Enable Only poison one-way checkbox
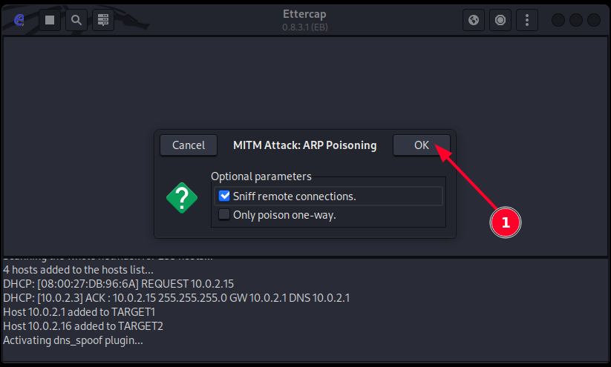Screen dimensions: 611x367 coord(225,215)
